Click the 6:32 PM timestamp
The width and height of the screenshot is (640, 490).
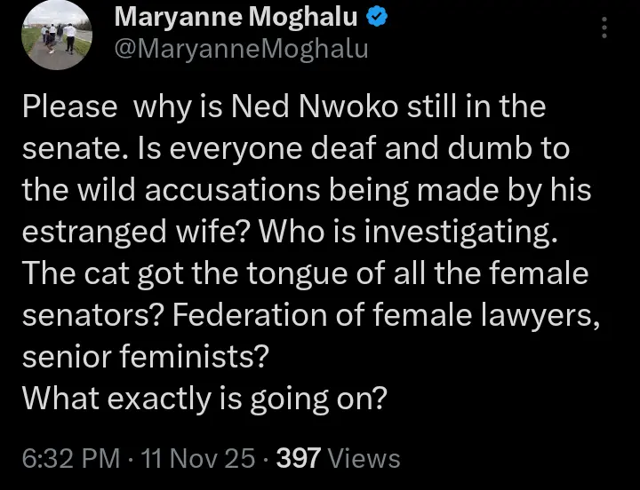70,458
